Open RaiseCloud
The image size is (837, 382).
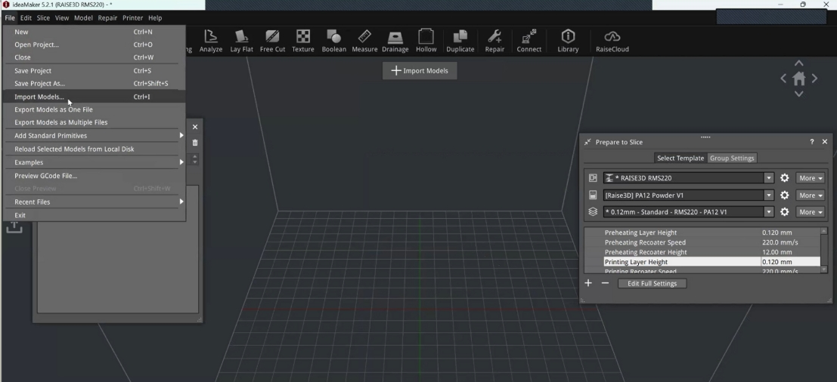(612, 41)
